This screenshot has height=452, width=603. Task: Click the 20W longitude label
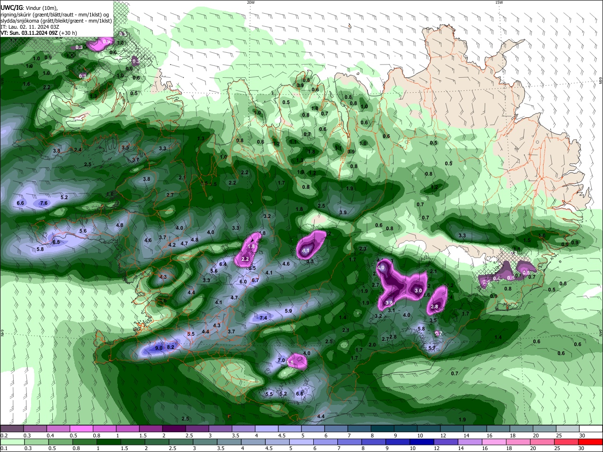pos(251,2)
